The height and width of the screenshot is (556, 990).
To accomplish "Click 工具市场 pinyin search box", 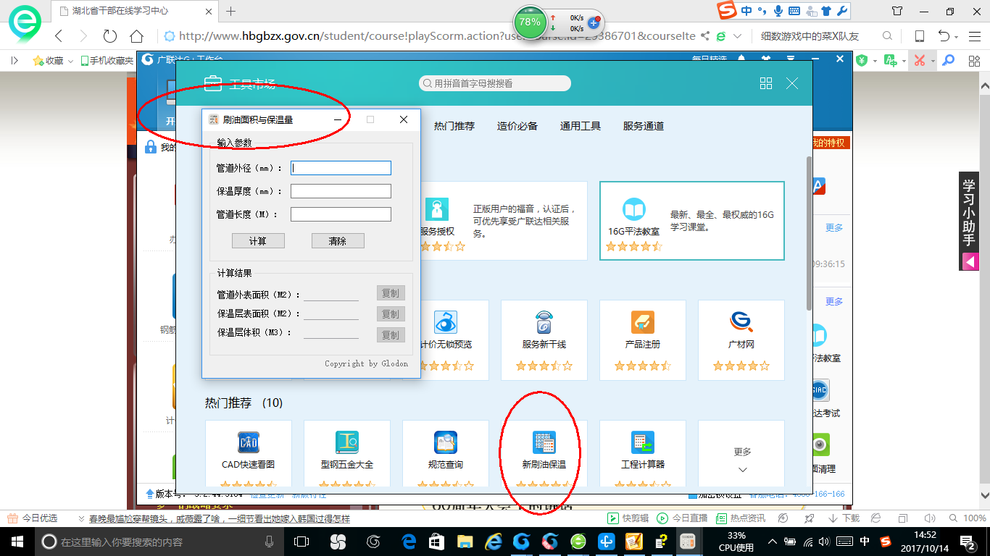I will [495, 83].
